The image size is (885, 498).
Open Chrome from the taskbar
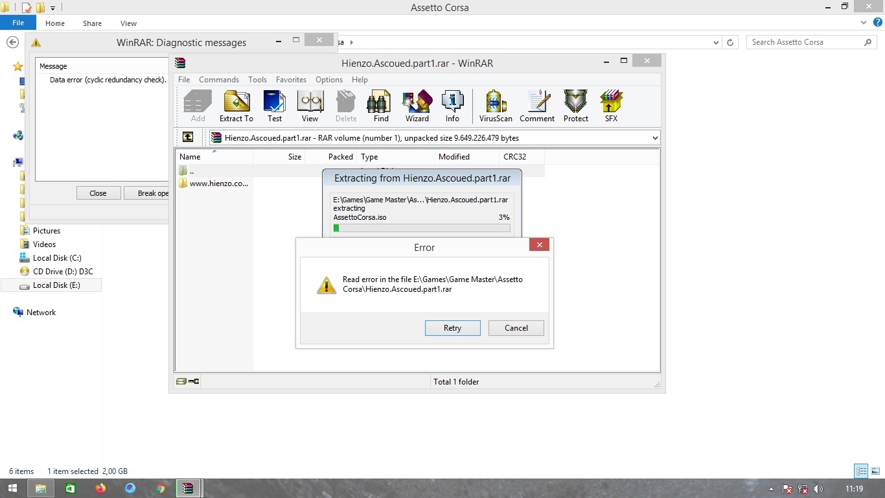tap(161, 488)
